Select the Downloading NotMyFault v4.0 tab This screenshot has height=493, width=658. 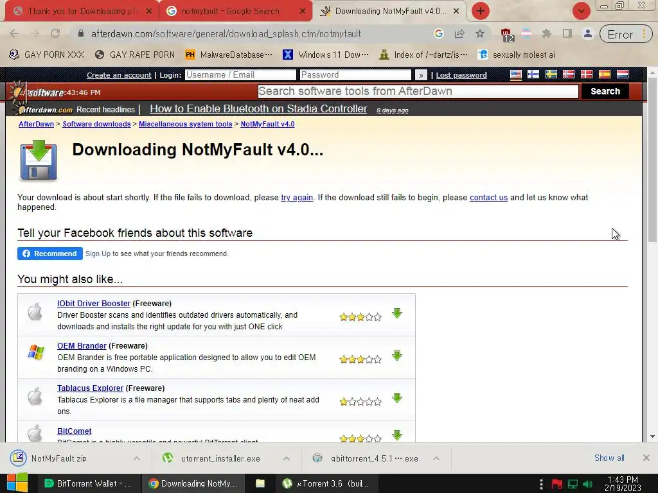point(389,11)
